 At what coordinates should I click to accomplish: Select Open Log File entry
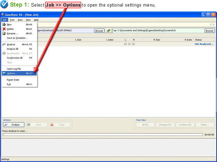[x=19, y=69]
